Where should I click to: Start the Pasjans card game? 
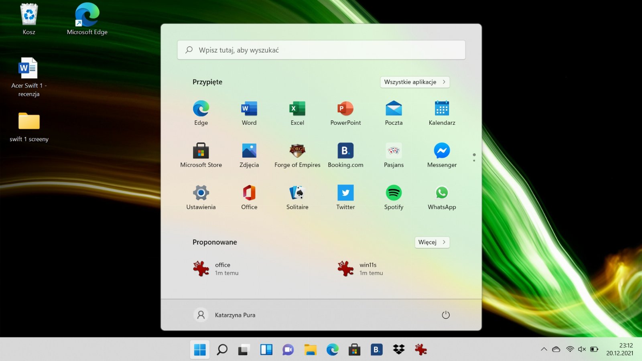[394, 155]
